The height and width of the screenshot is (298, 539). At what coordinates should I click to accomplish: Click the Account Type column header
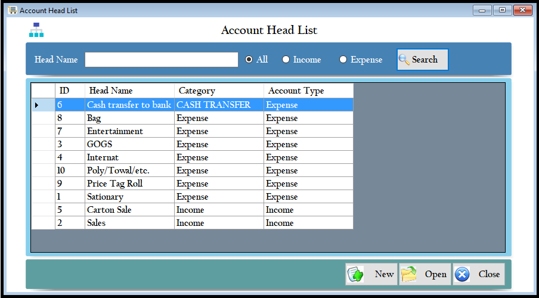coord(308,91)
